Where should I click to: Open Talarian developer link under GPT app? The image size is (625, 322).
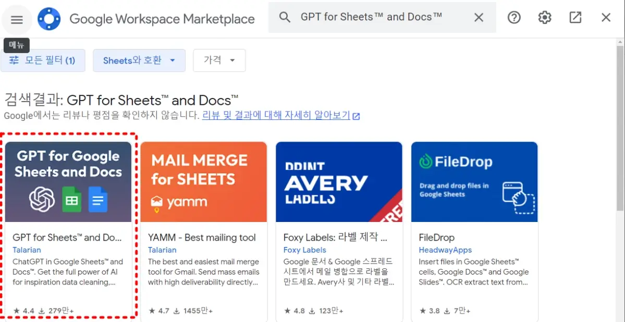click(x=27, y=250)
